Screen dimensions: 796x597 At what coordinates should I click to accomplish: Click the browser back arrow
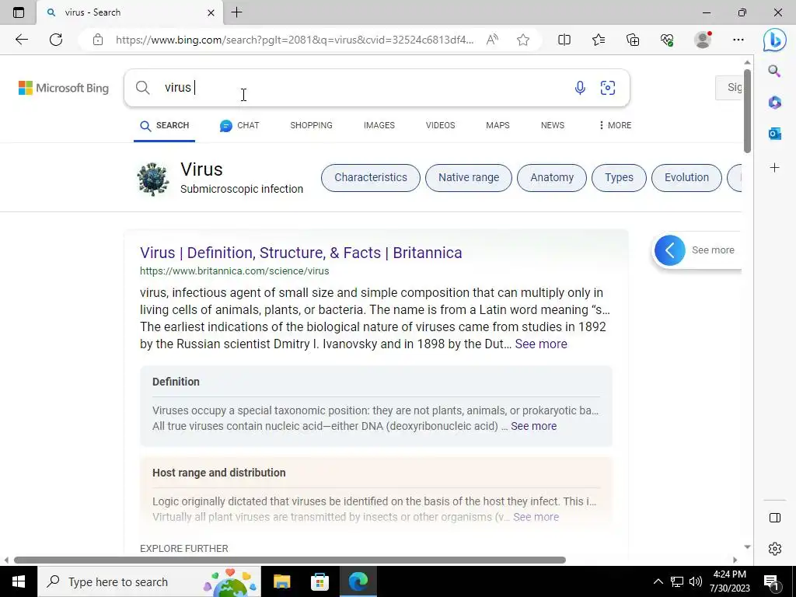click(x=21, y=40)
